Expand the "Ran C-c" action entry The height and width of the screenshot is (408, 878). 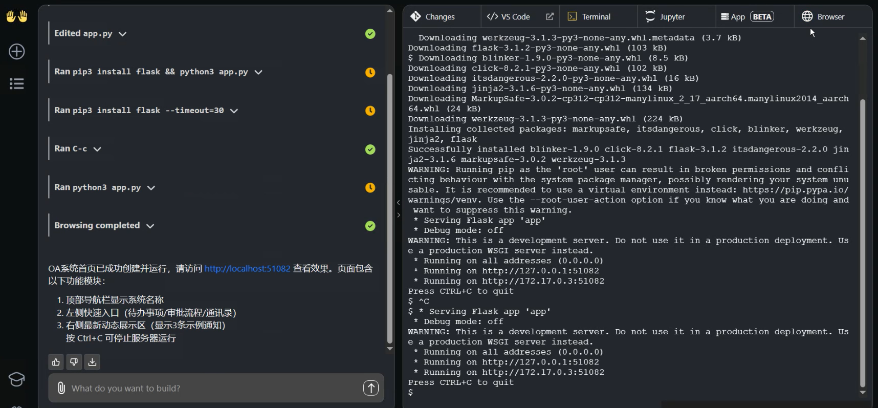97,149
